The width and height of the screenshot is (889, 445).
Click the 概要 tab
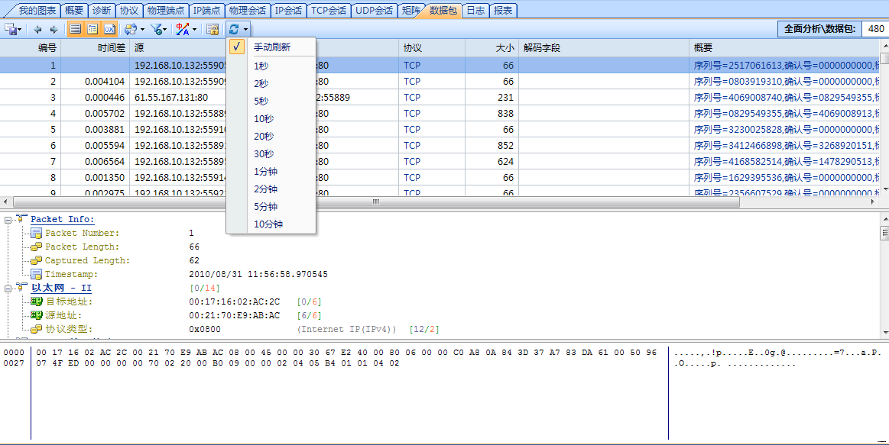click(73, 10)
